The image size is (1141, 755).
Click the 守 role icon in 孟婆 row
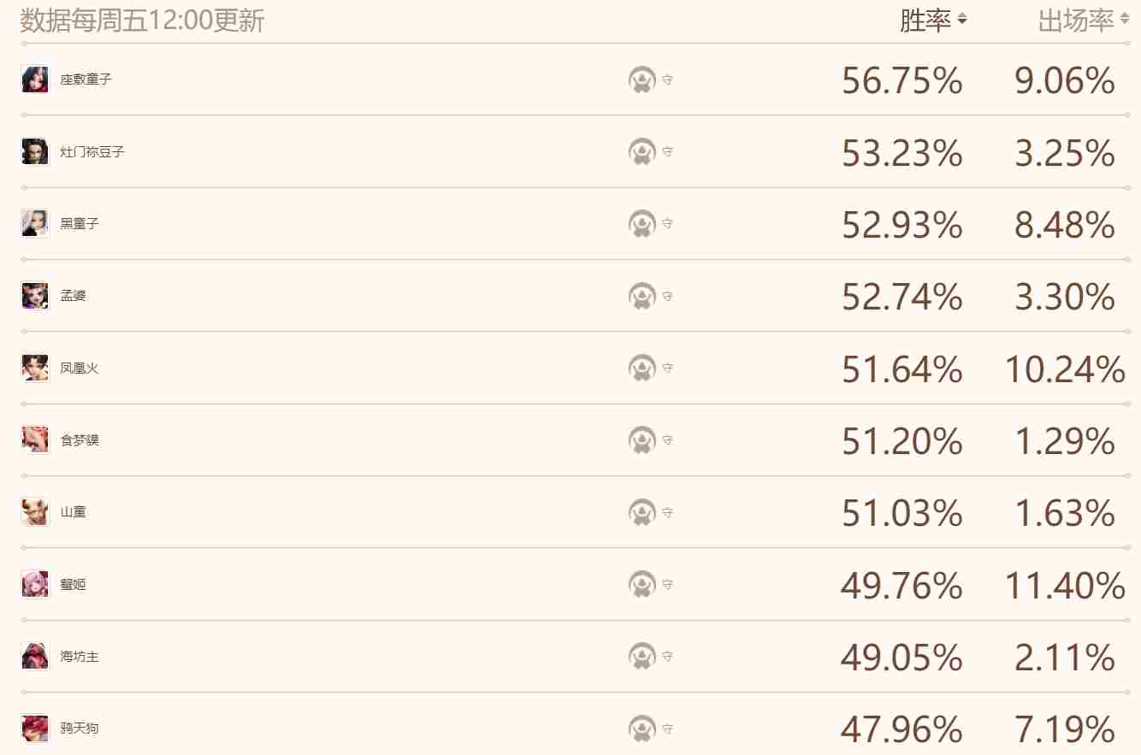click(x=642, y=296)
